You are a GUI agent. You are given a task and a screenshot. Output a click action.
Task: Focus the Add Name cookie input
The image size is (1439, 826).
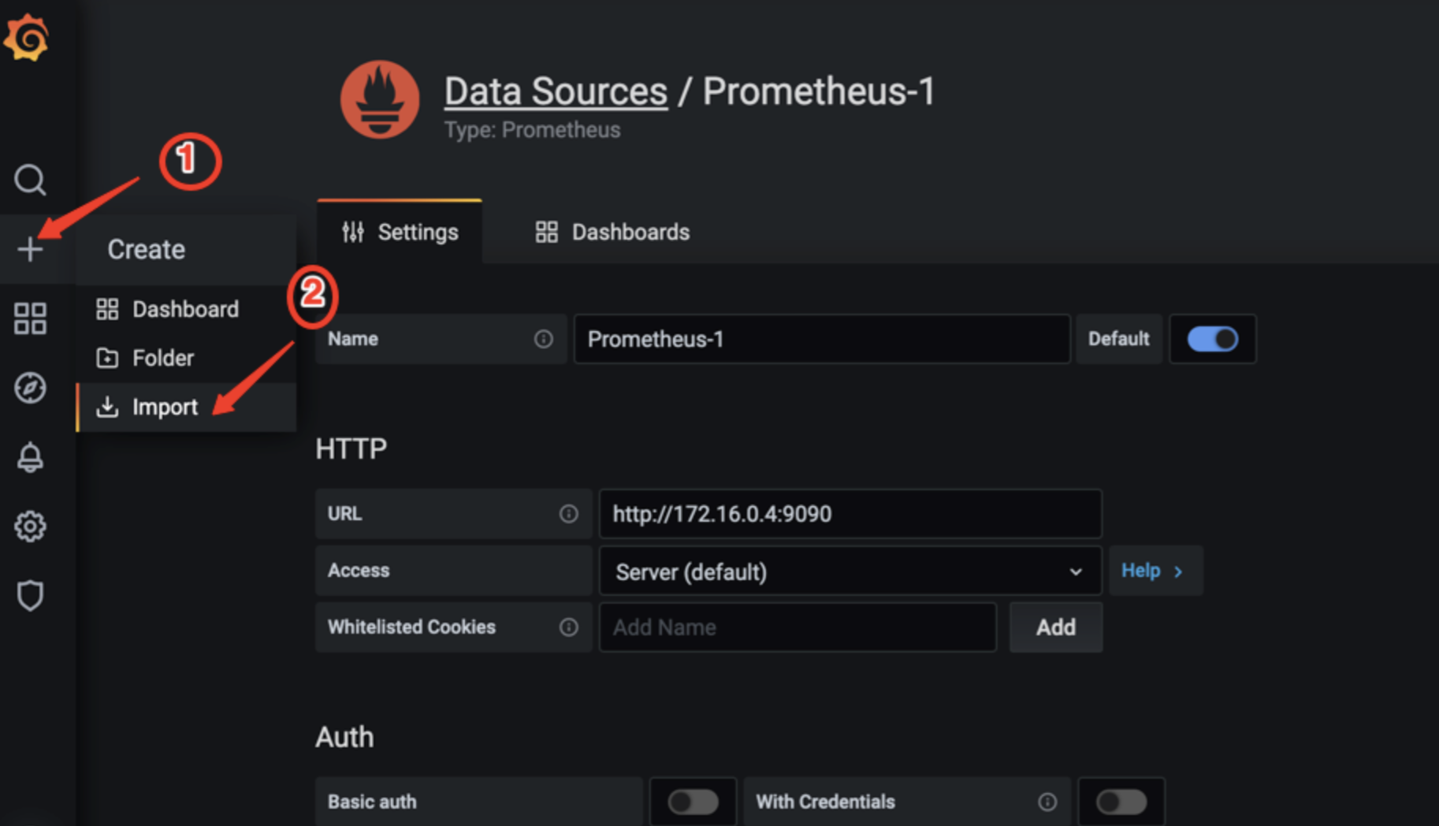(x=798, y=627)
